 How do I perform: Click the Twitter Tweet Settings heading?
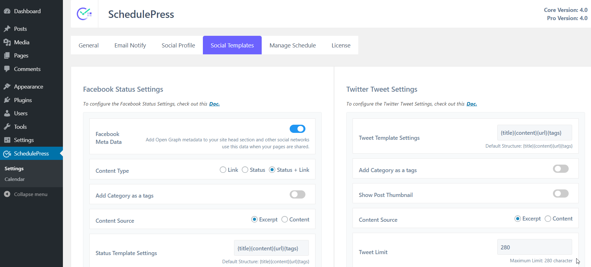tap(382, 89)
